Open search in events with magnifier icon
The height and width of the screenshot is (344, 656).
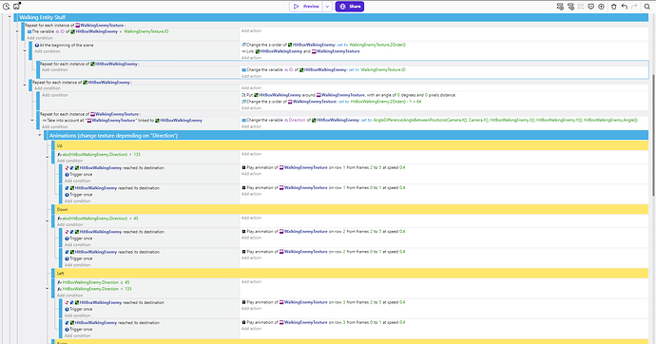pos(646,7)
